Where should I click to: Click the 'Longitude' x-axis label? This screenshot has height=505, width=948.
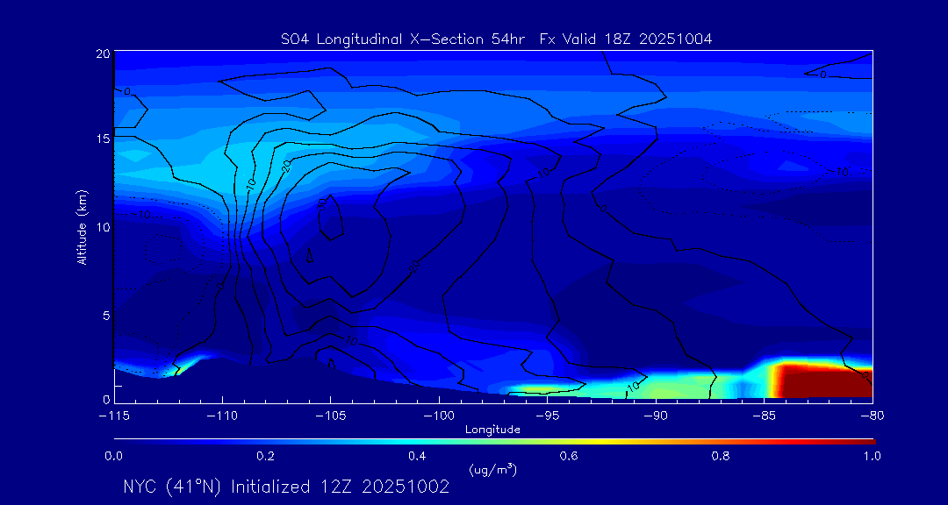(492, 430)
